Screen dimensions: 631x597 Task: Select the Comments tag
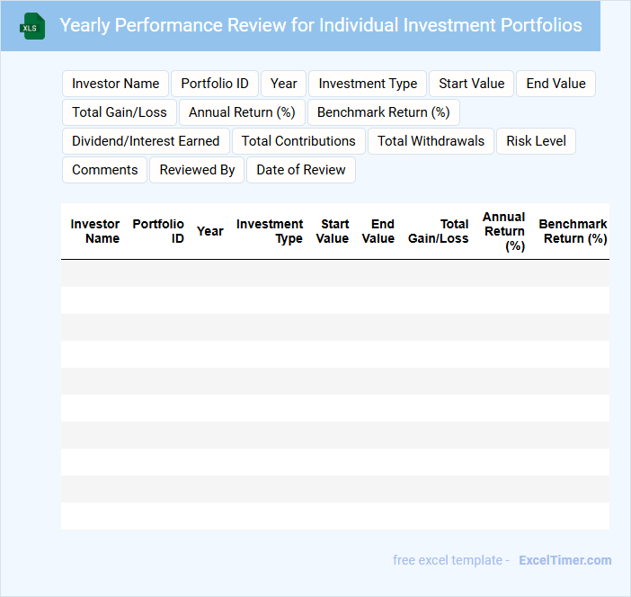(x=104, y=170)
